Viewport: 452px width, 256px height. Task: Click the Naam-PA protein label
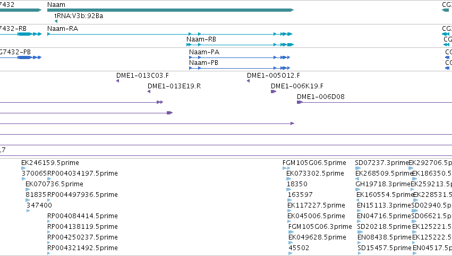tap(204, 52)
